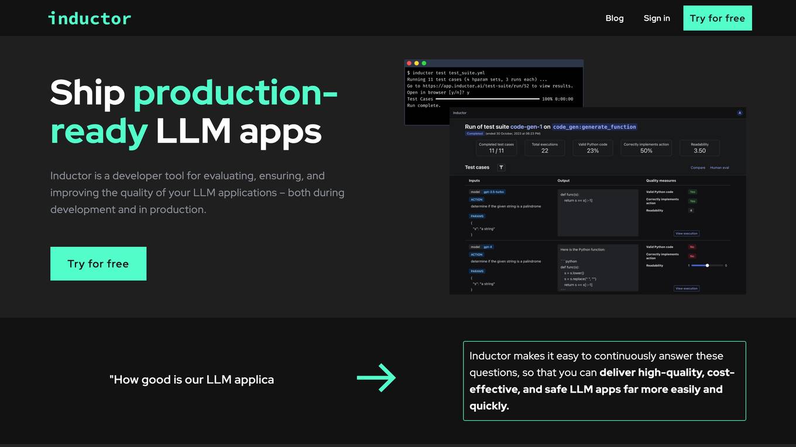Screen dimensions: 796x447
Task: Click the 'Test cases' heading in dashboard preview
Action: [x=477, y=167]
